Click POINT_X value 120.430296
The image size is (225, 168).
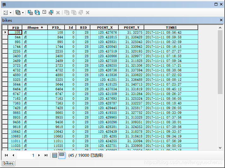point(105,122)
